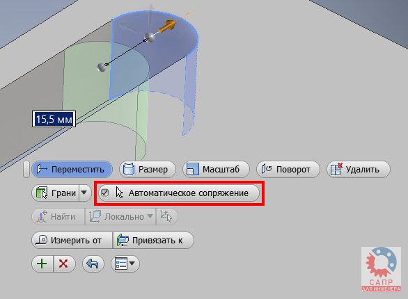Choose the Размер (Size) tool
The image size is (408, 299).
pyautogui.click(x=148, y=170)
